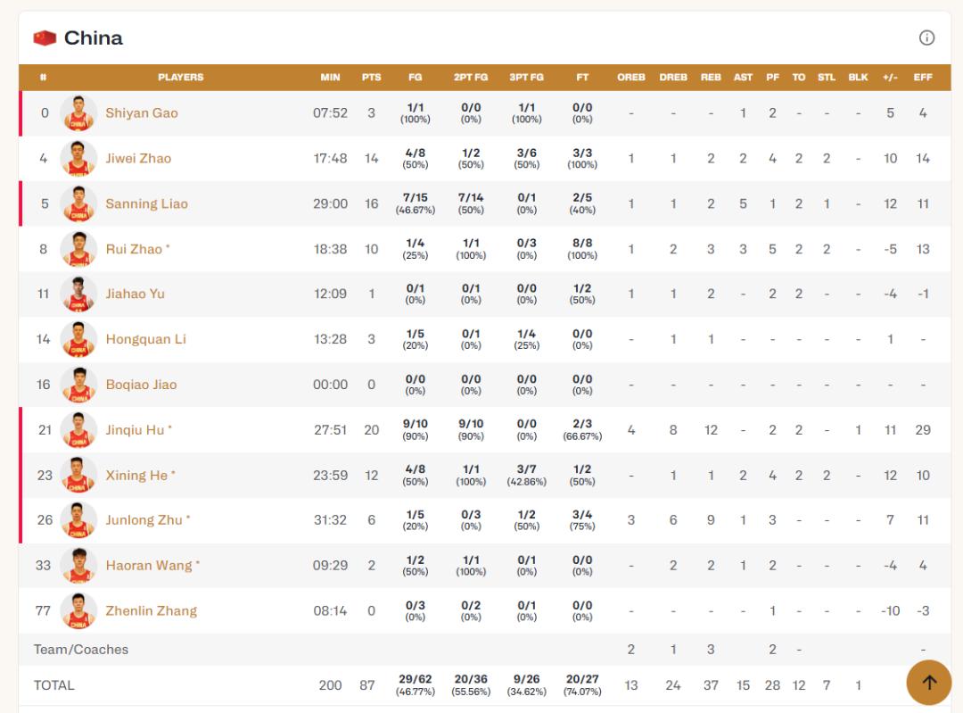
Task: Open Sanning Liao's player page
Action: (146, 204)
